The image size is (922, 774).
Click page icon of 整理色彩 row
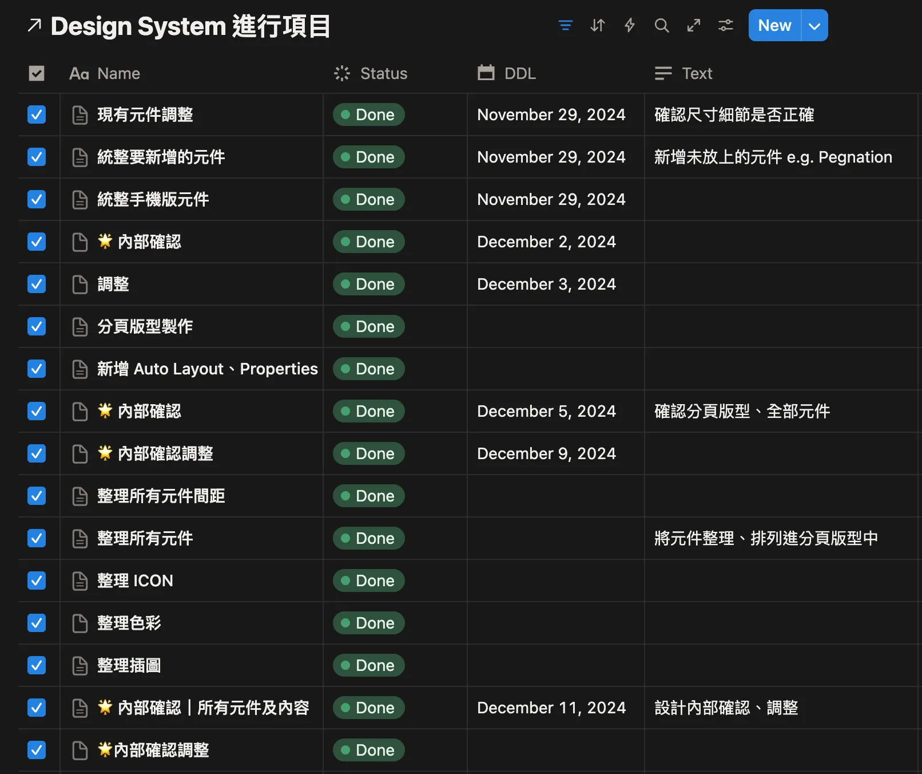coord(80,623)
